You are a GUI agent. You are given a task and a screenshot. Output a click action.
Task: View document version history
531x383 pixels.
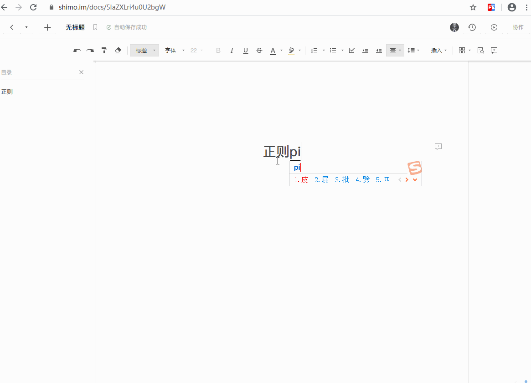(472, 27)
